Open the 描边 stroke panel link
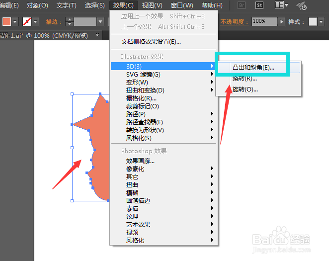This screenshot has width=329, height=261. [x=54, y=21]
